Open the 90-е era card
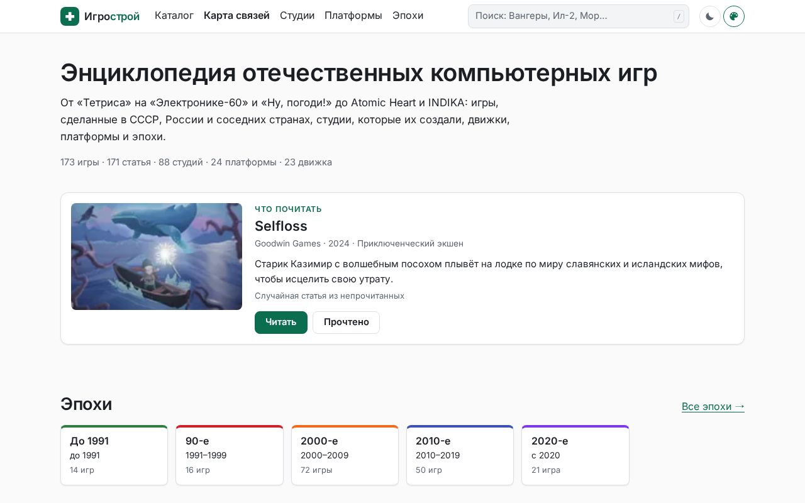This screenshot has height=503, width=805. (x=230, y=455)
